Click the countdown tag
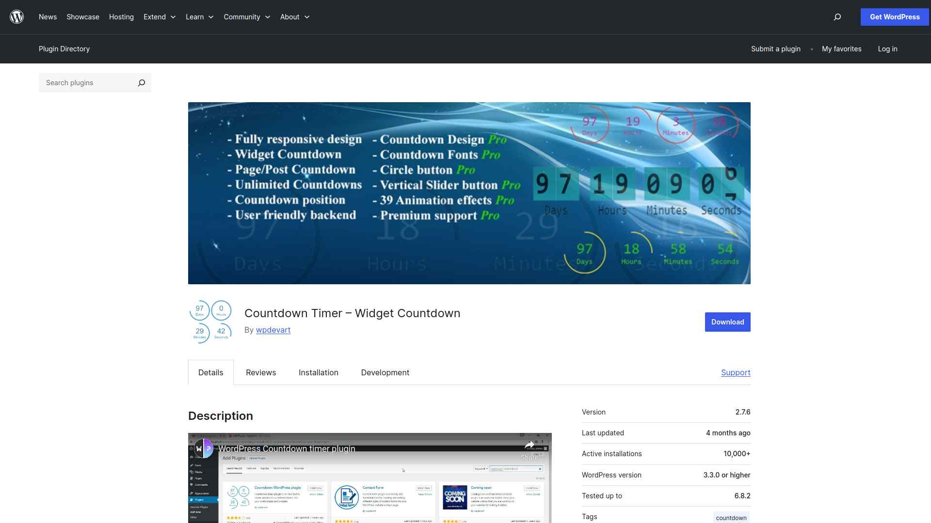Image resolution: width=931 pixels, height=523 pixels. point(731,518)
